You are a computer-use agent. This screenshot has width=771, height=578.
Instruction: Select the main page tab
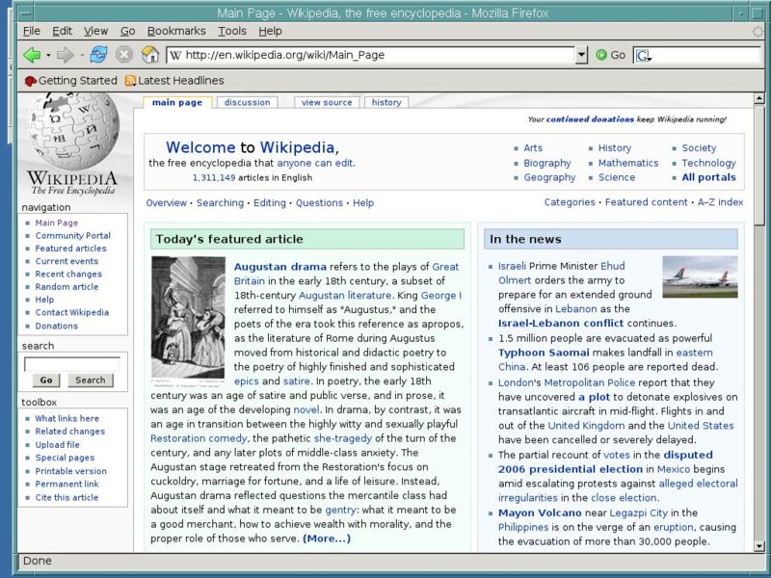click(177, 102)
